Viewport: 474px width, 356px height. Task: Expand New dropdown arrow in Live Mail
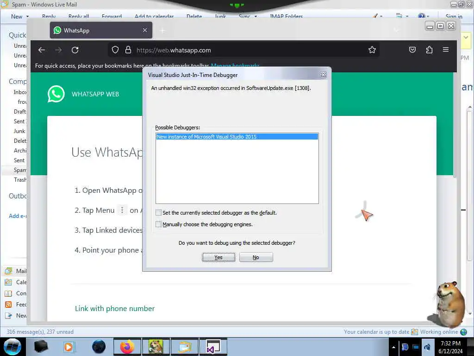[27, 17]
